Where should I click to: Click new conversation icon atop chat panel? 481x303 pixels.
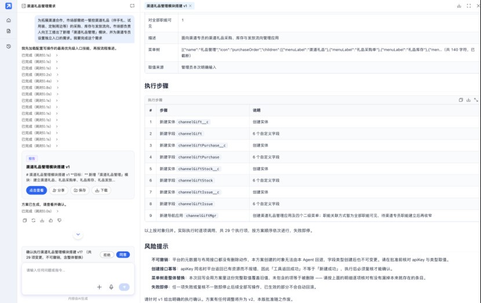(132, 6)
